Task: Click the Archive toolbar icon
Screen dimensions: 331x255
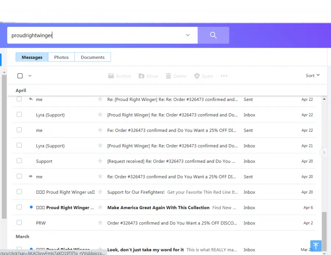Action: [111, 76]
